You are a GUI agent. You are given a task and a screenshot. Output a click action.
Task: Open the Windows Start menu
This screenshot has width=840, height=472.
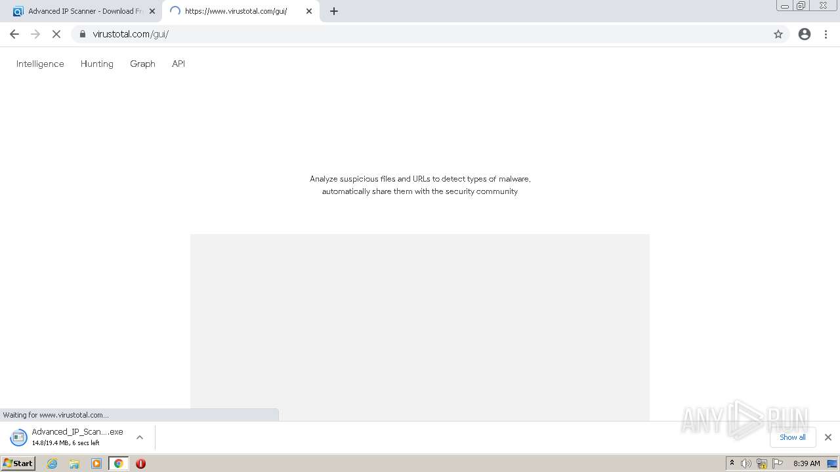(18, 463)
